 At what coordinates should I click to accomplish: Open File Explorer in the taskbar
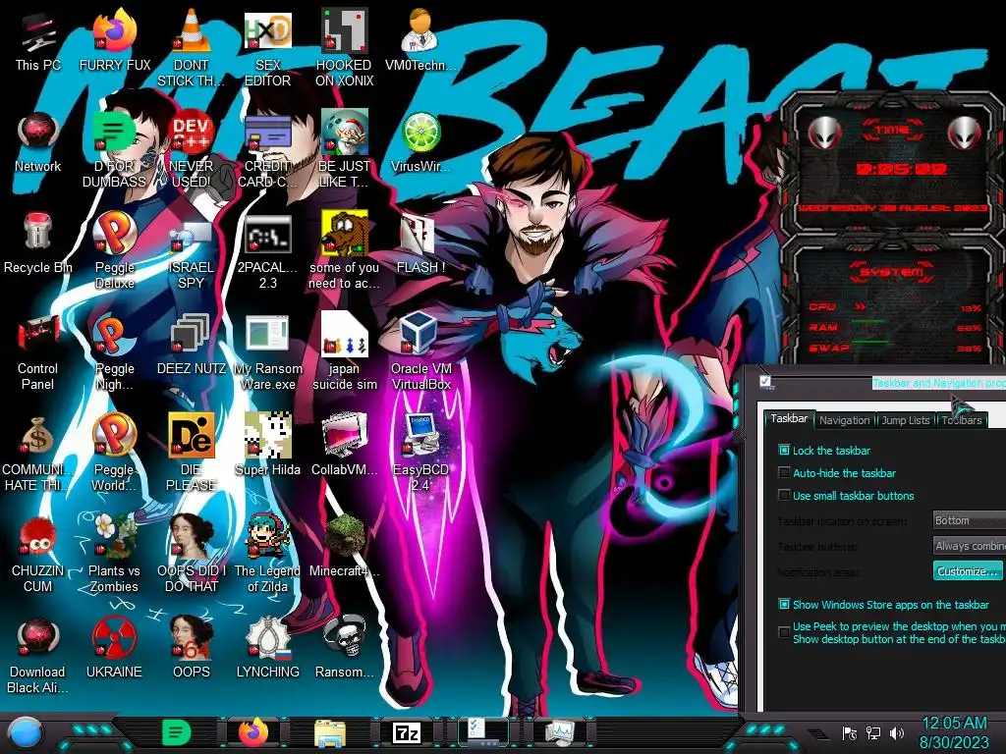tap(330, 732)
